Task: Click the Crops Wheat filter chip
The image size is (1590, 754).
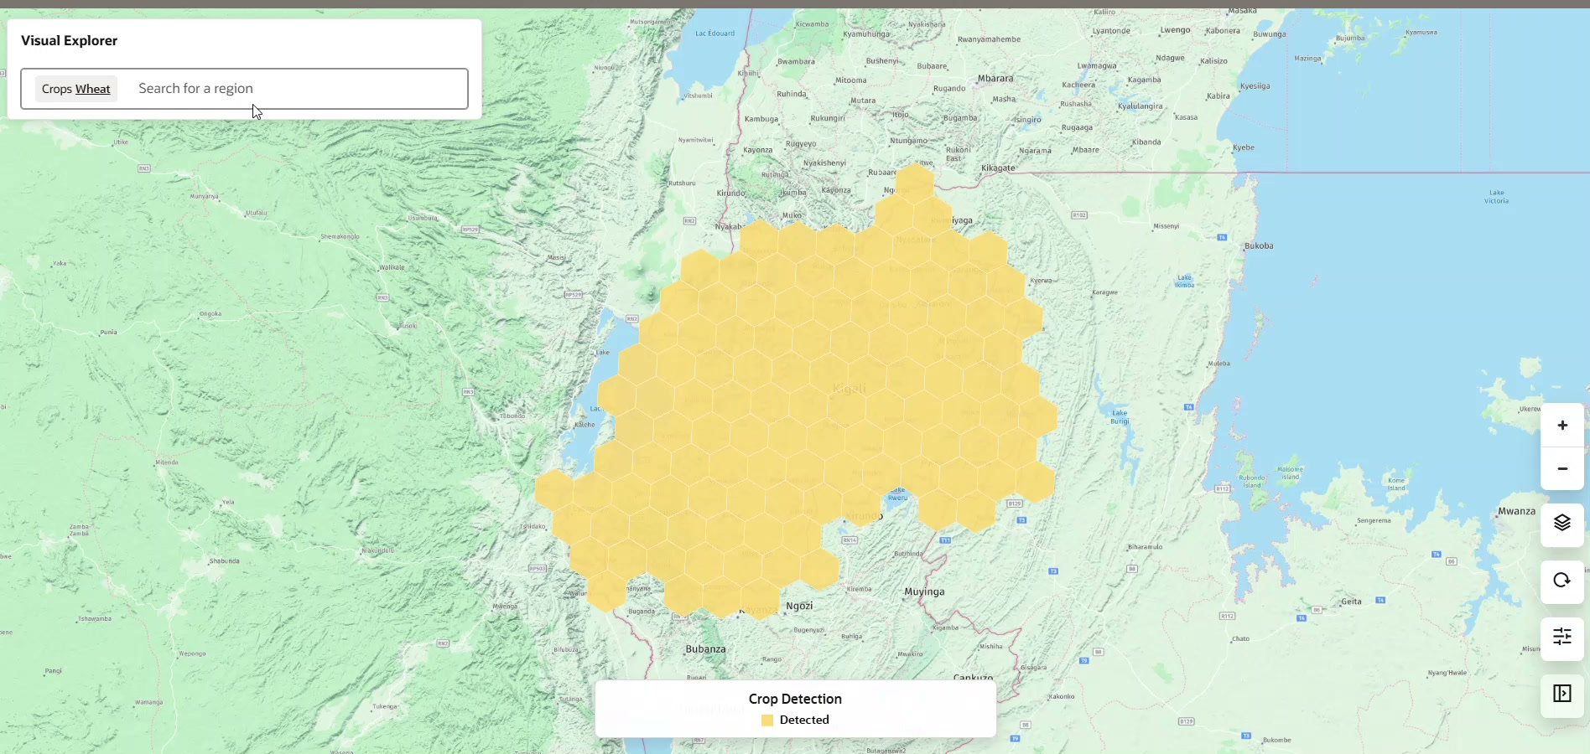Action: [x=76, y=89]
